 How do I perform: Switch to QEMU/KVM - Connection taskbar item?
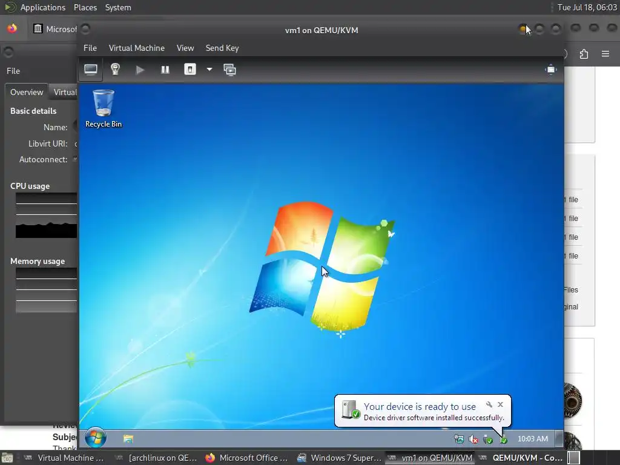click(521, 458)
